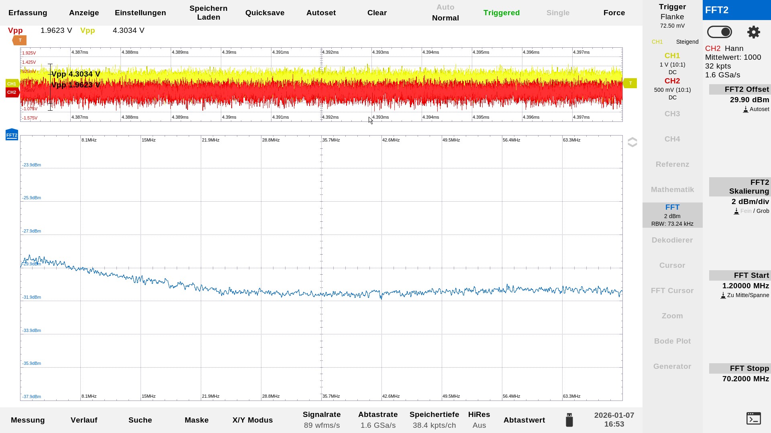Click the terminal console icon
The image size is (771, 433).
[x=753, y=418]
